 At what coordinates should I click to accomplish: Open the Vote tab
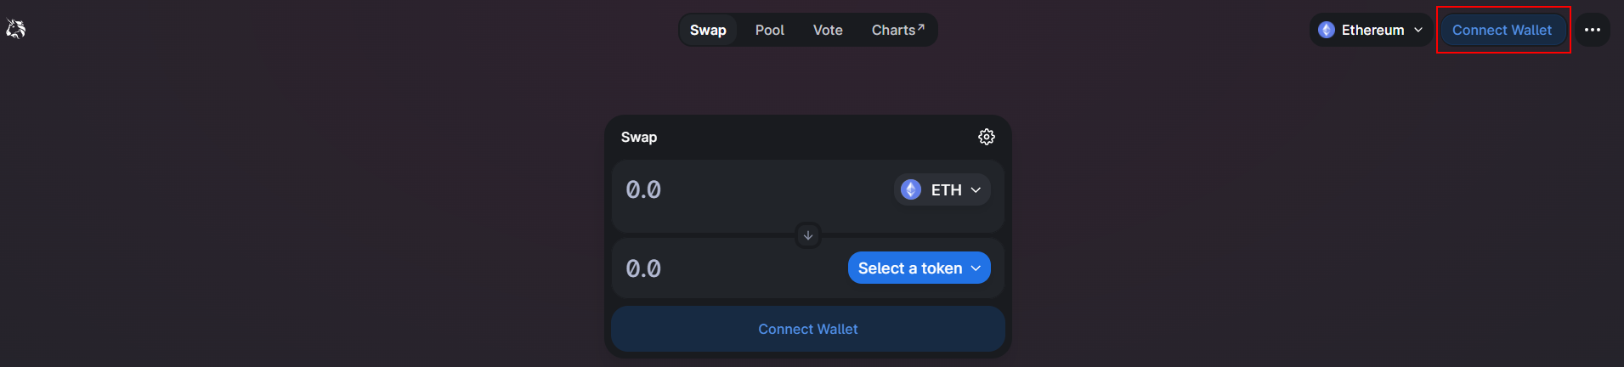[828, 30]
